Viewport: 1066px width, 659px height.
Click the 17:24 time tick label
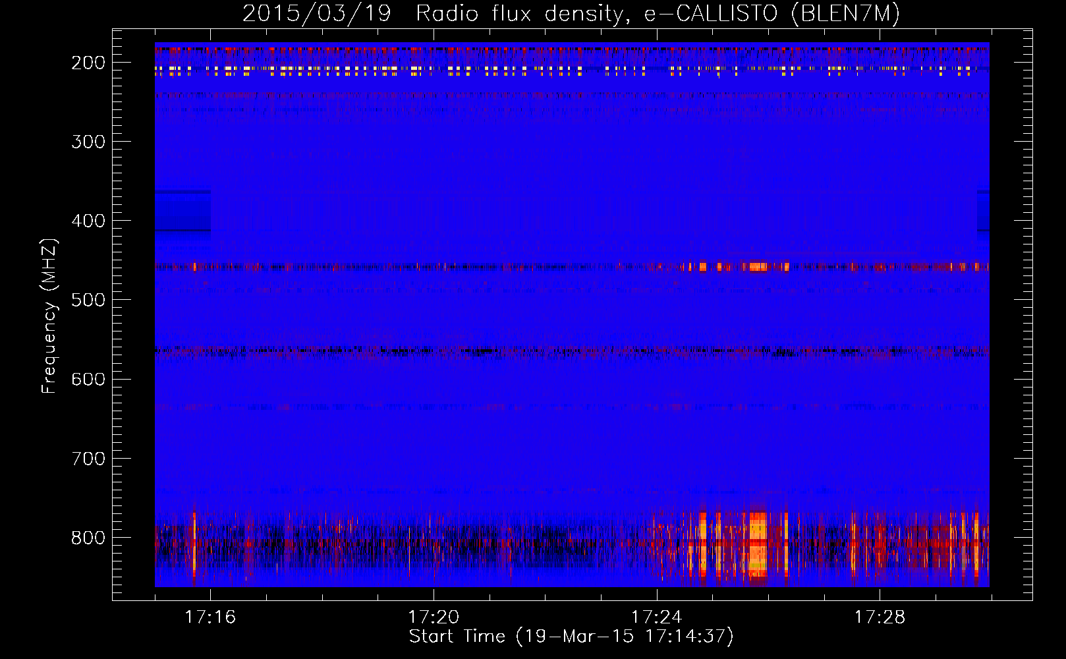point(657,617)
